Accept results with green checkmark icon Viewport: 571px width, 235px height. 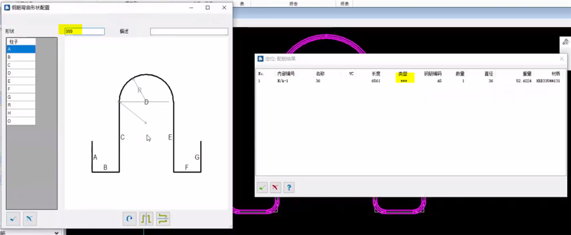tap(262, 188)
